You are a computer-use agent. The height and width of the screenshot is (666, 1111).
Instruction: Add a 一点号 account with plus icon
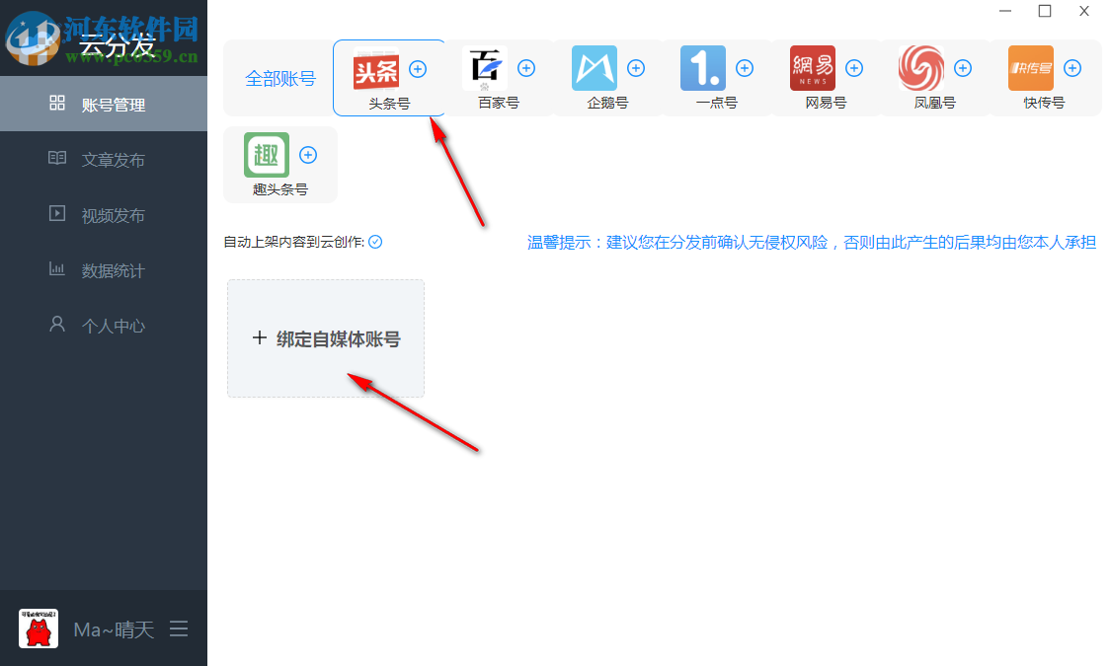coord(745,68)
